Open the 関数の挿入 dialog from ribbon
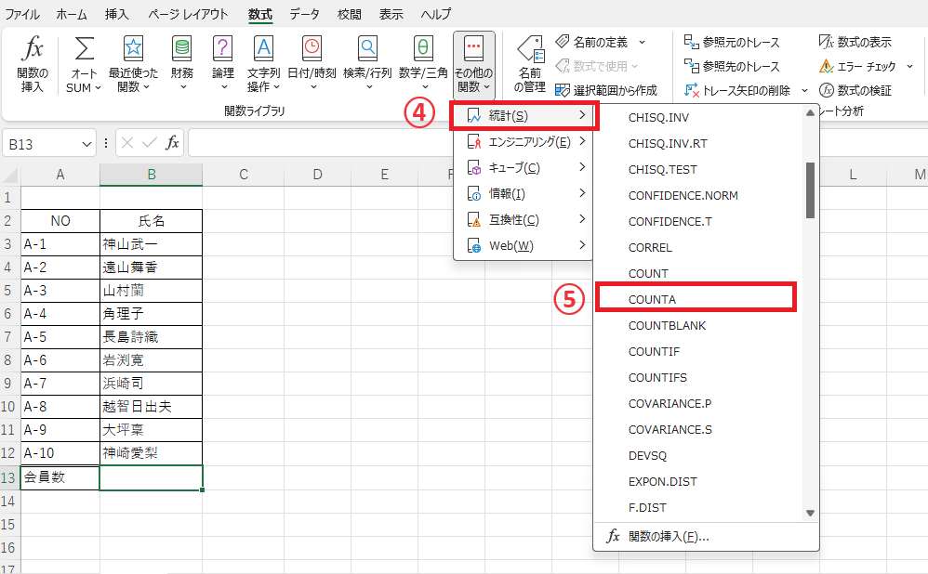The image size is (928, 574). tap(32, 63)
